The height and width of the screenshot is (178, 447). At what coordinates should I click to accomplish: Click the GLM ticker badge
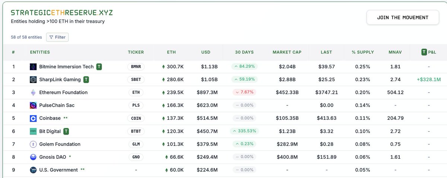pos(136,144)
